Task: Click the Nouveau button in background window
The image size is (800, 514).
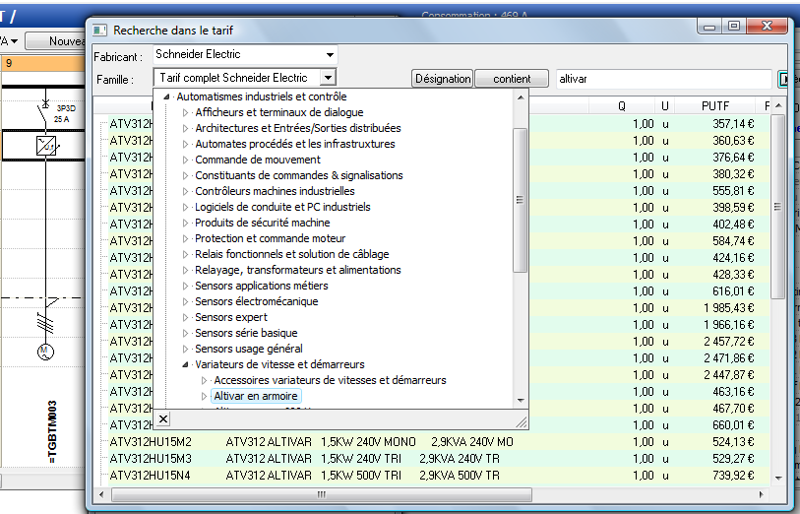Action: [56, 40]
